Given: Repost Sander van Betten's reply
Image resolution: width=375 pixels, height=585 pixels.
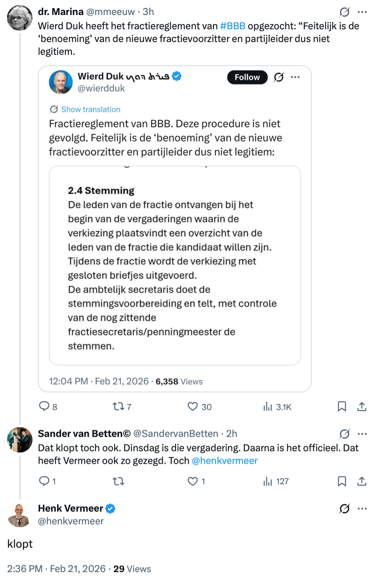Looking at the screenshot, I should pyautogui.click(x=118, y=481).
